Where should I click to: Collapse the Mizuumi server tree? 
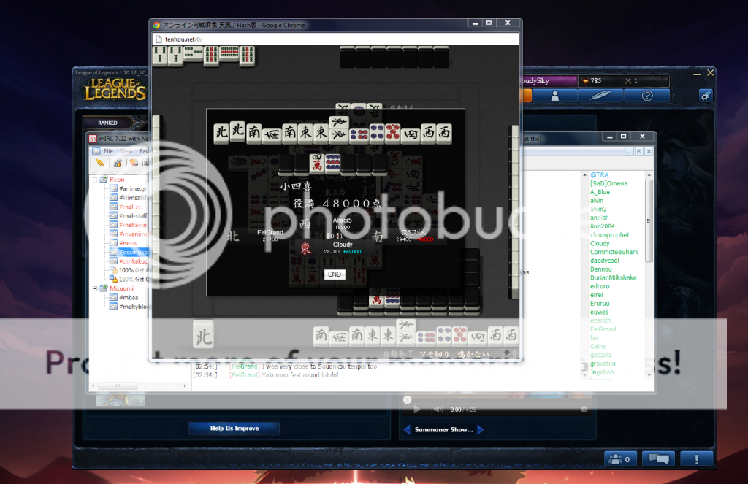[94, 288]
